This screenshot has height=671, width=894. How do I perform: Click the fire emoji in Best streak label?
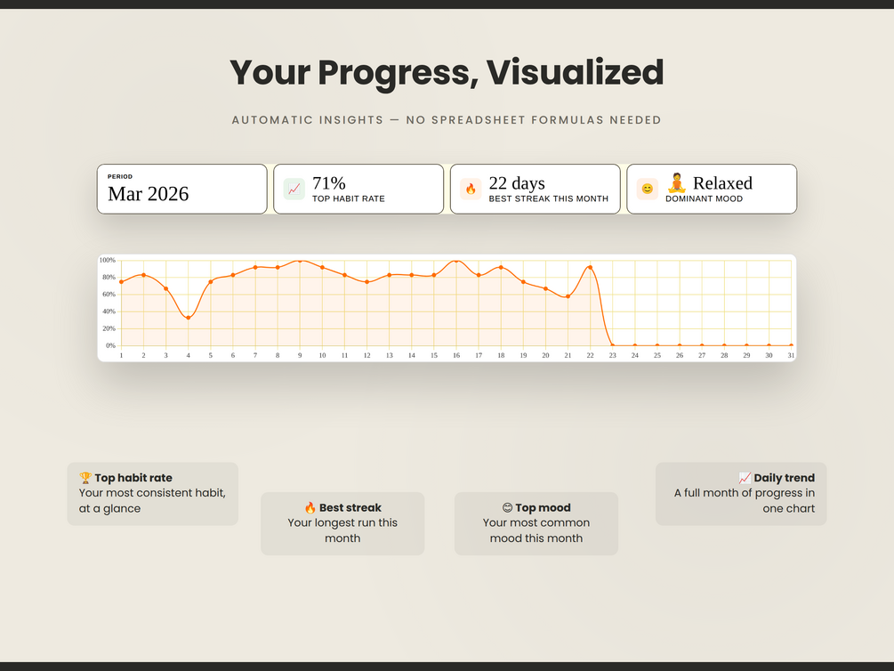[x=310, y=508]
